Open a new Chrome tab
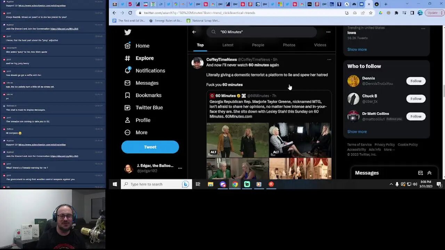Screen dimensions: 445x250 pyautogui.click(x=386, y=4)
